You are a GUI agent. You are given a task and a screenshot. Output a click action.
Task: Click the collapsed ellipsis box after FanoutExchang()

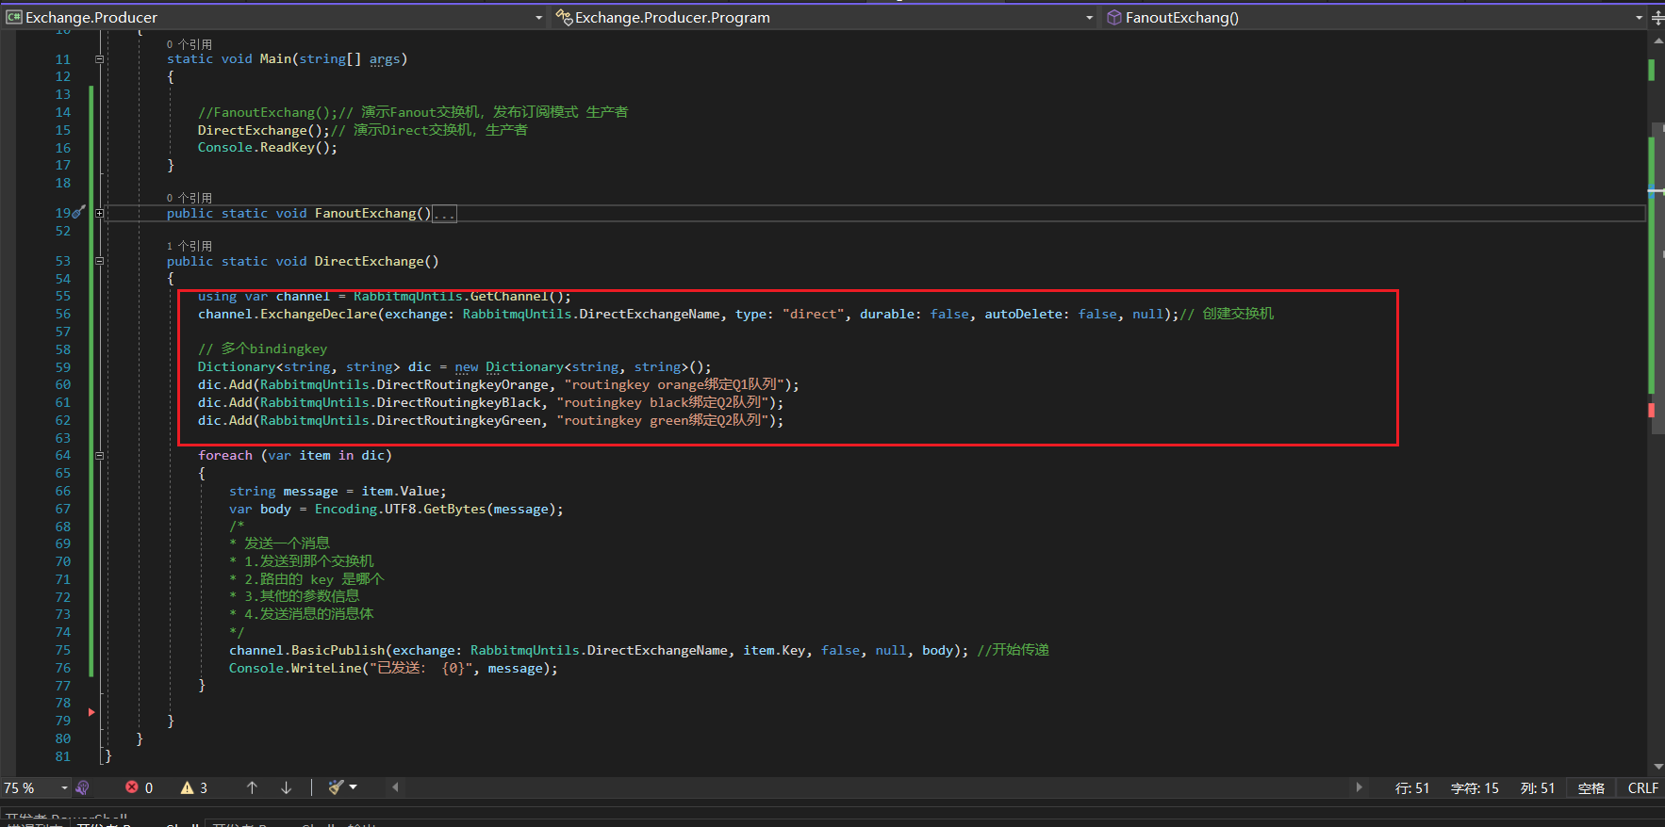[444, 214]
